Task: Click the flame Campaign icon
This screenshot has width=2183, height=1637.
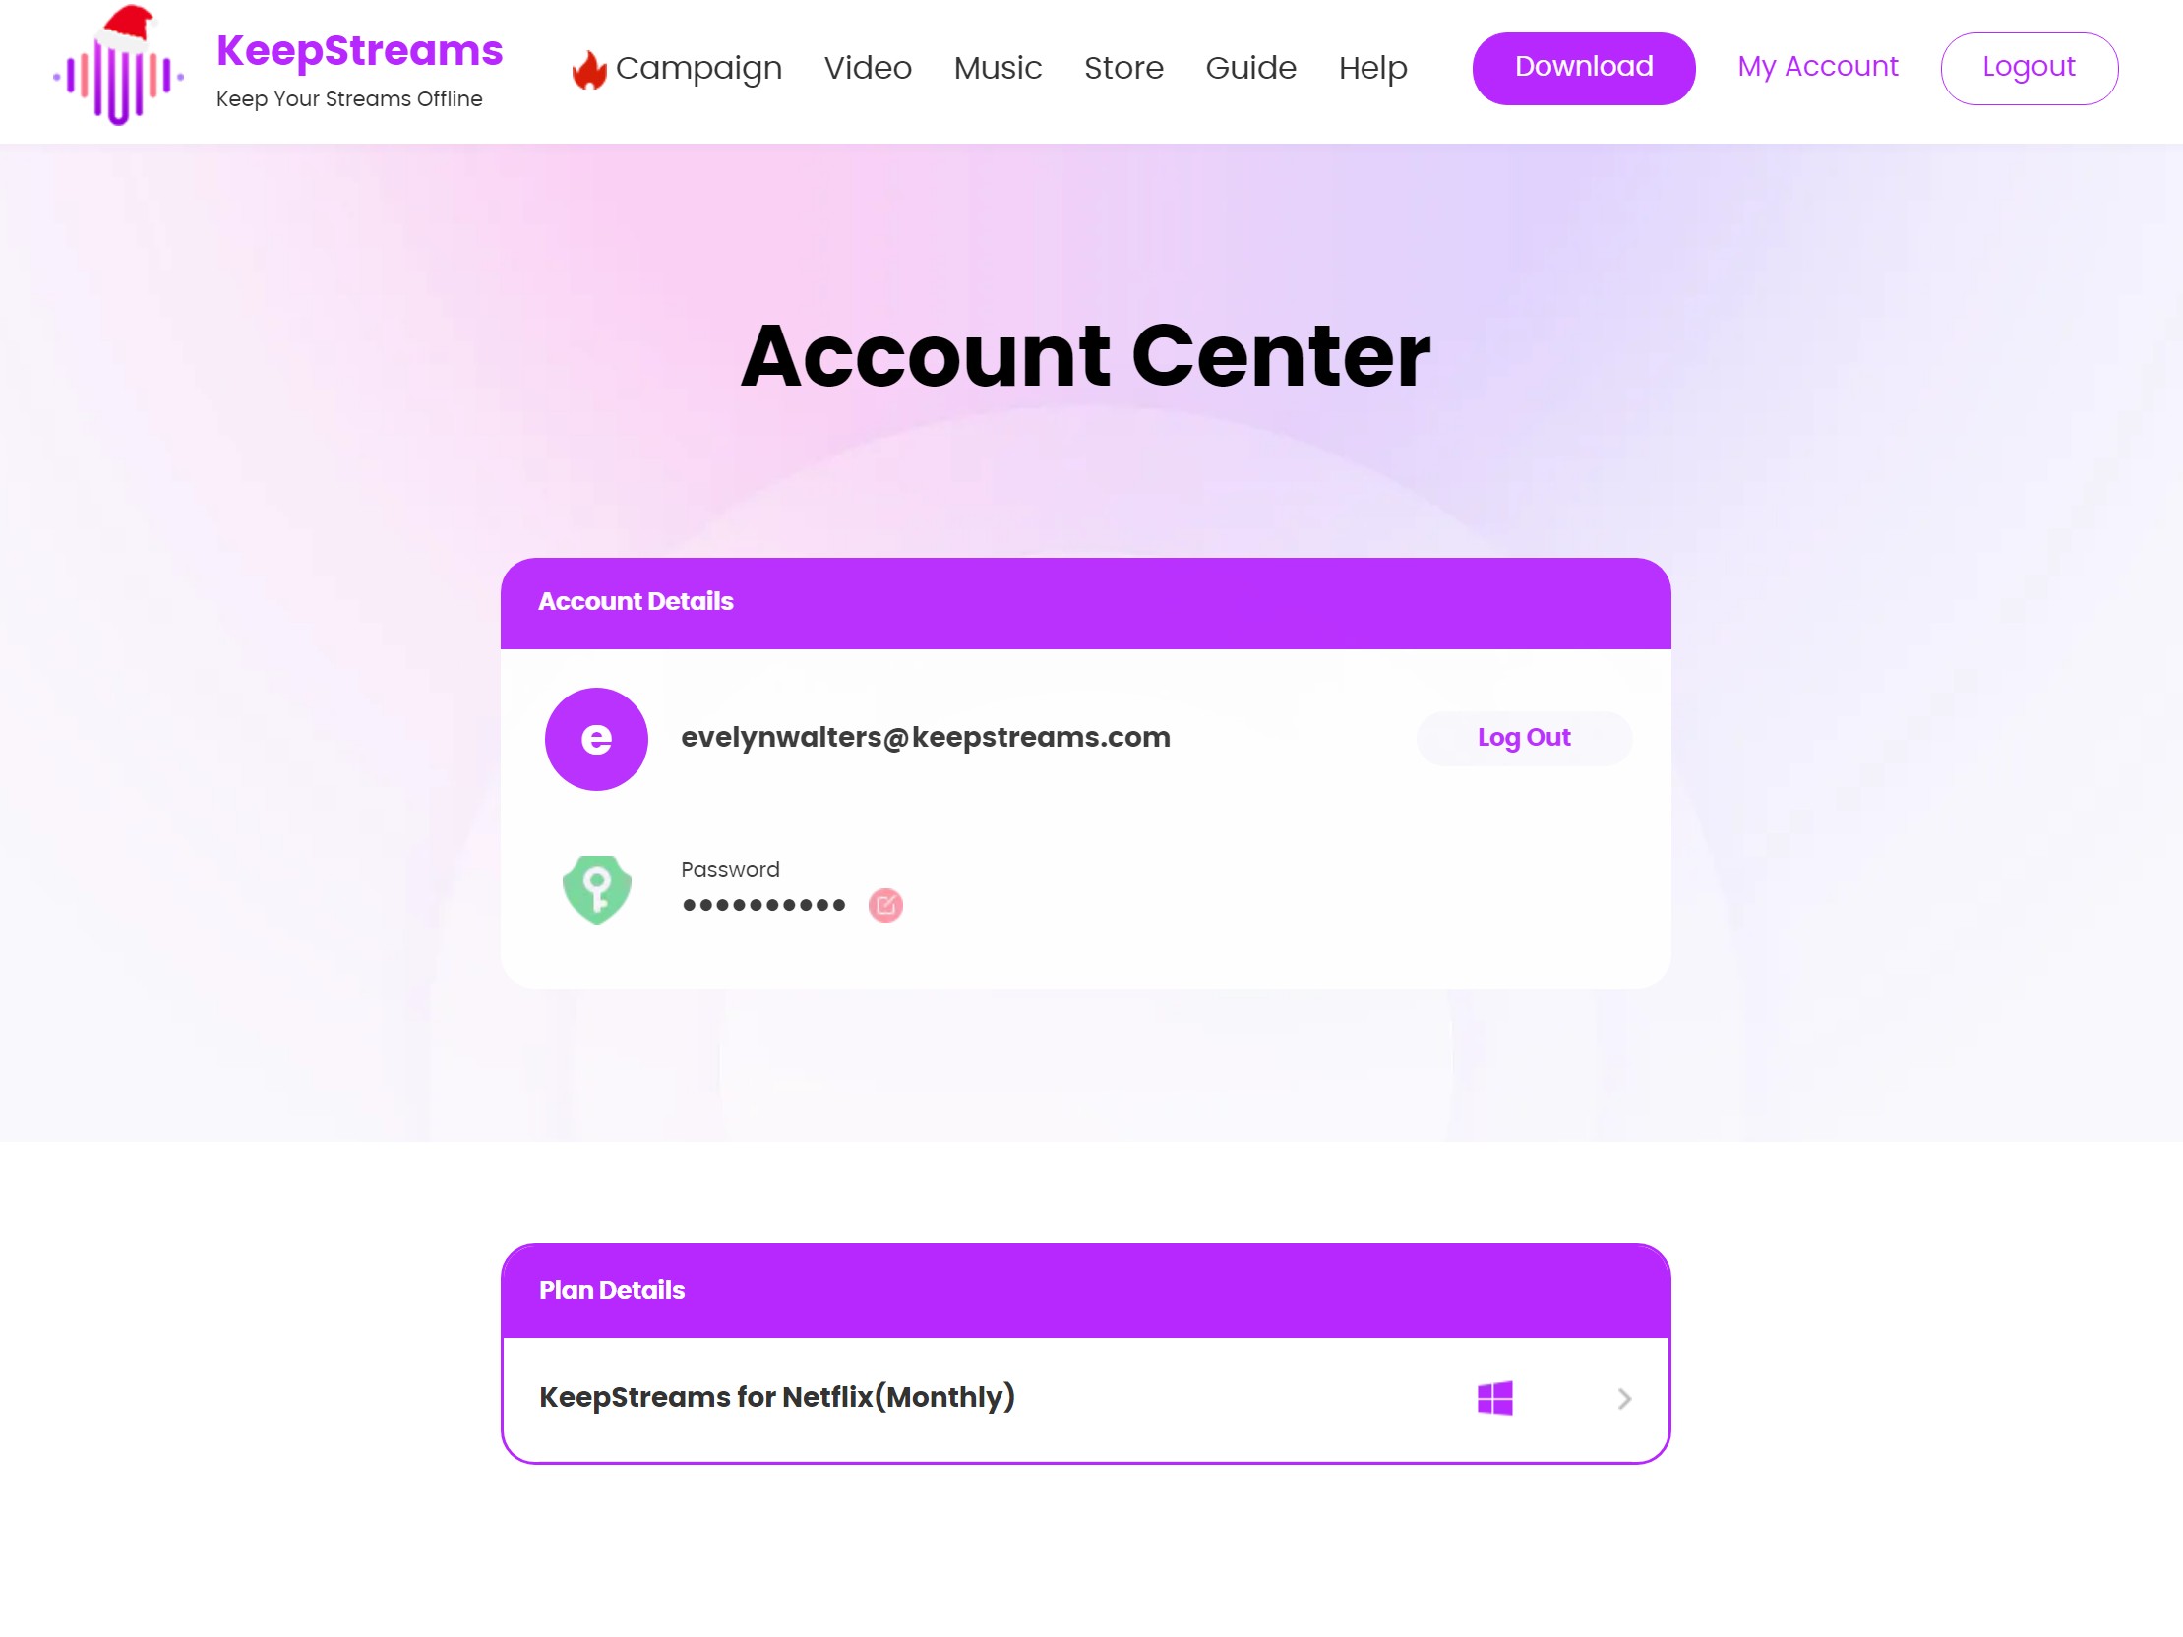Action: (x=586, y=69)
